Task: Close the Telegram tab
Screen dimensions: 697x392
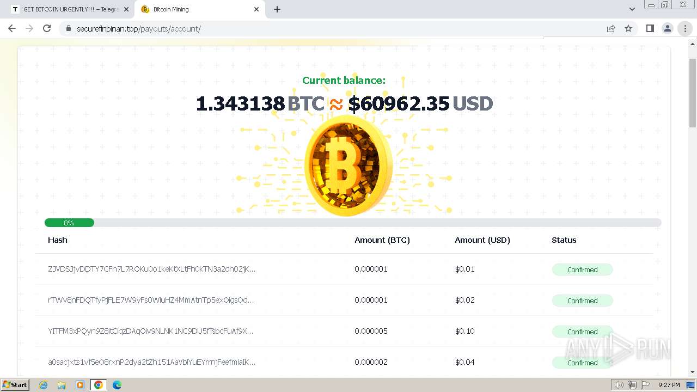Action: tap(126, 9)
